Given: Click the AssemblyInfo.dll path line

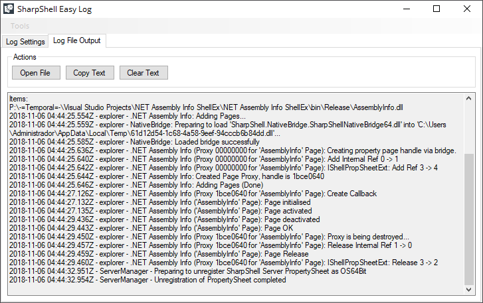Looking at the screenshot, I should coord(206,107).
